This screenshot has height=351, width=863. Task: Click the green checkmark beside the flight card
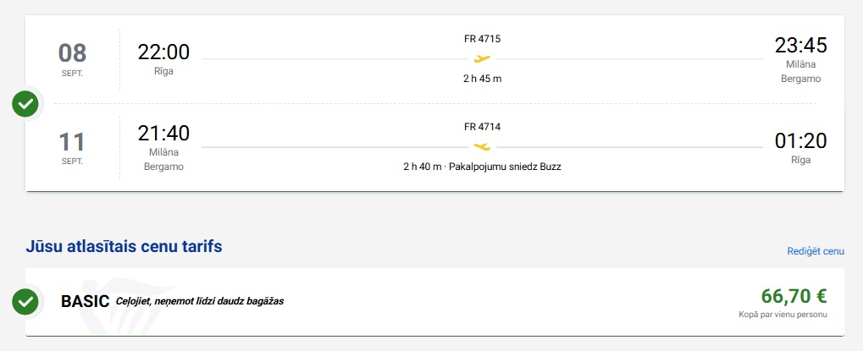(25, 103)
